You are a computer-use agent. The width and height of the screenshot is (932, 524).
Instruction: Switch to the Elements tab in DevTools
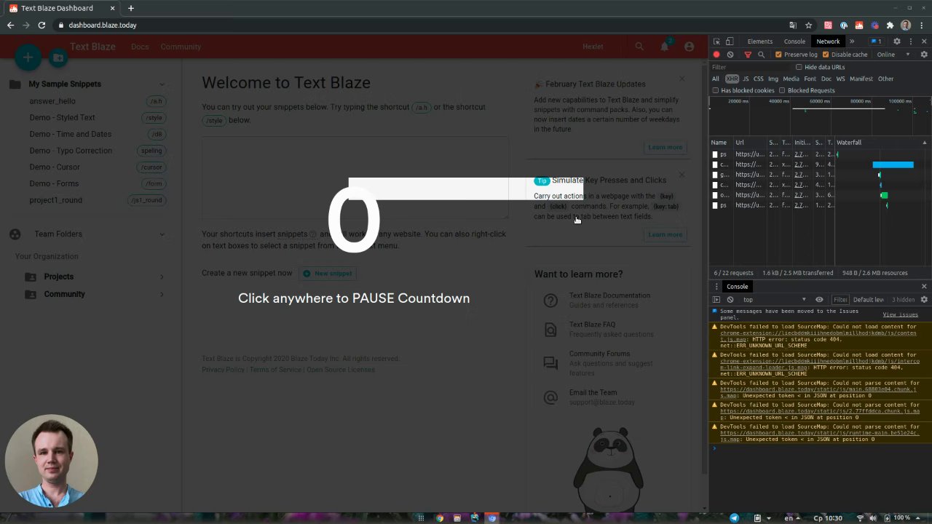759,41
